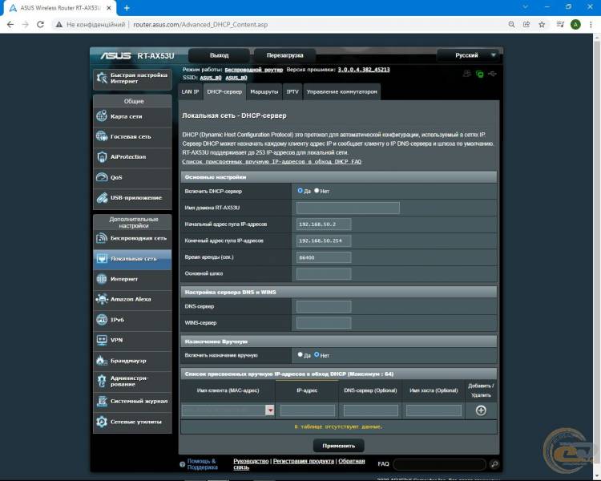The image size is (601, 481).
Task: Click the USB status icon in header
Action: (x=493, y=73)
